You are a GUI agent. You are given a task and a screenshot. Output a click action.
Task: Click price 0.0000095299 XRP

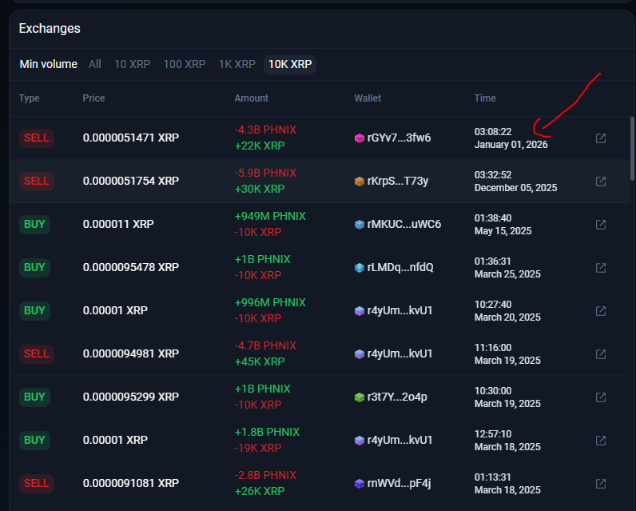point(130,397)
